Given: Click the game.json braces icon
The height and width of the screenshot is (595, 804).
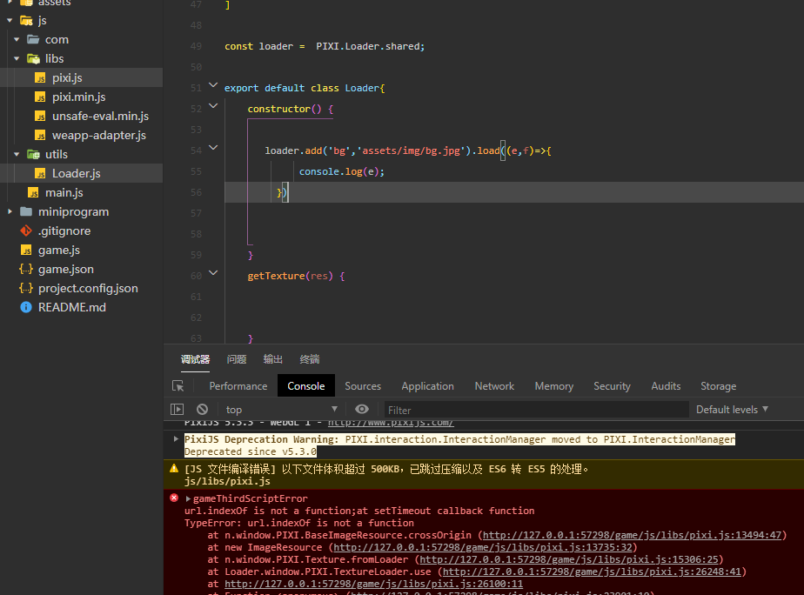Looking at the screenshot, I should pyautogui.click(x=26, y=269).
